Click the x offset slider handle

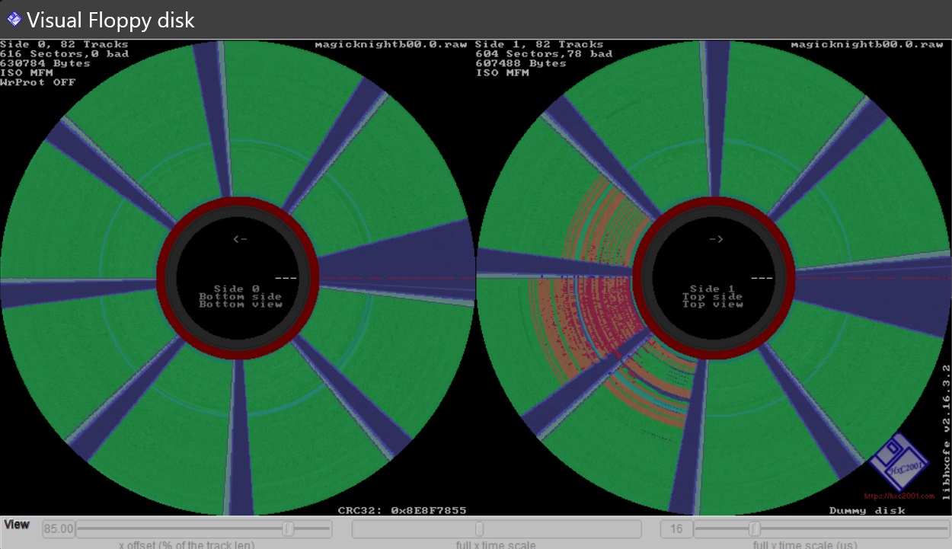tap(288, 529)
